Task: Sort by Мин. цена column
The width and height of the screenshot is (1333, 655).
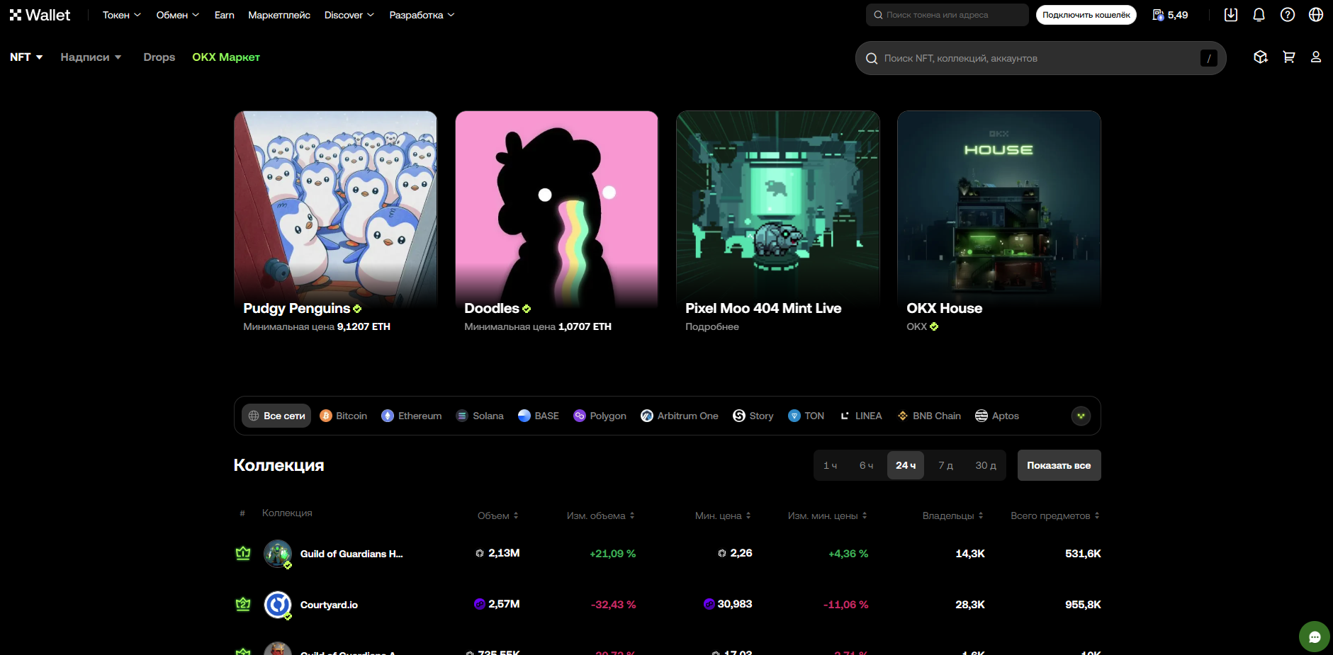Action: point(723,516)
